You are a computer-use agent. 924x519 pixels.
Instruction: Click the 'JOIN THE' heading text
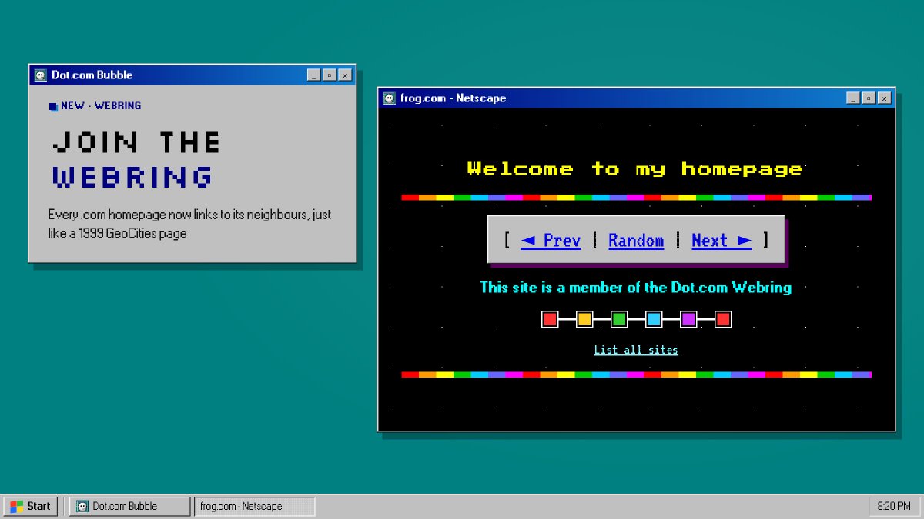click(x=136, y=142)
